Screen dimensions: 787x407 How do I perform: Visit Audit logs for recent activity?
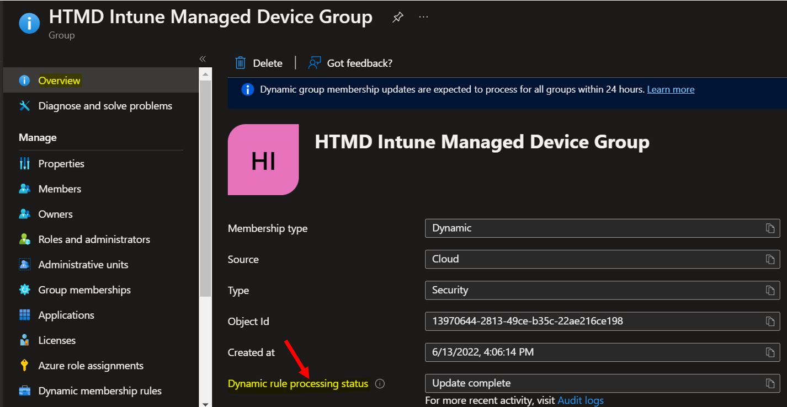coord(580,400)
